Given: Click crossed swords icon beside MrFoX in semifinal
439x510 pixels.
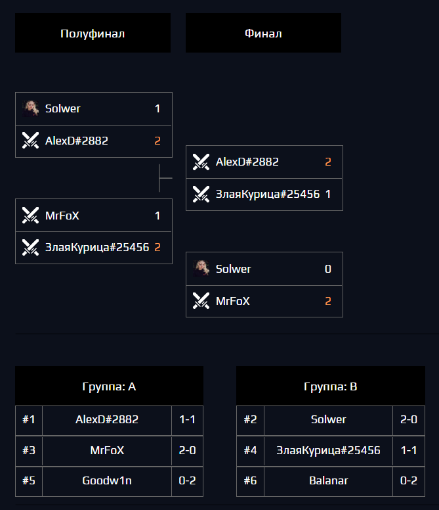Looking at the screenshot, I should point(31,216).
